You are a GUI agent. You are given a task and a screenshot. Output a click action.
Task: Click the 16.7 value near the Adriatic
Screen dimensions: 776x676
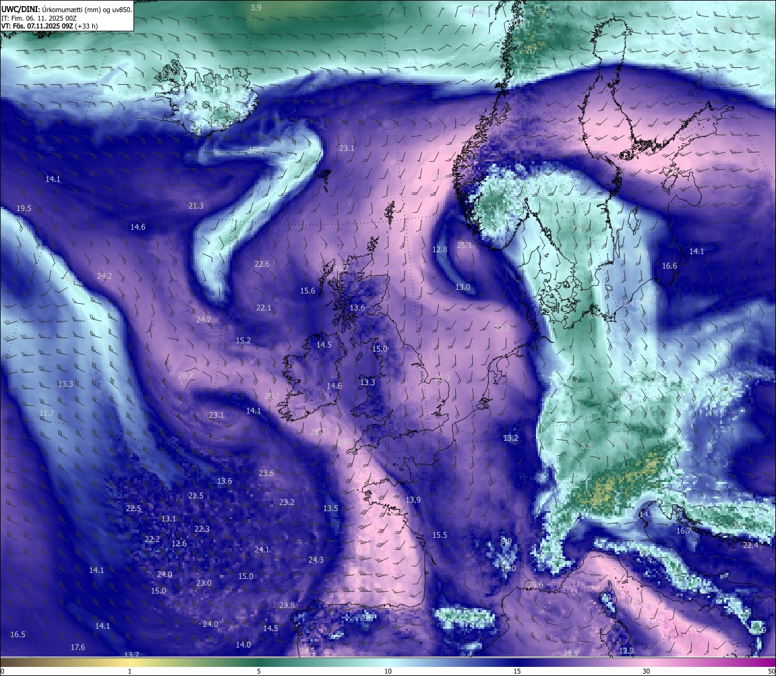click(x=684, y=530)
